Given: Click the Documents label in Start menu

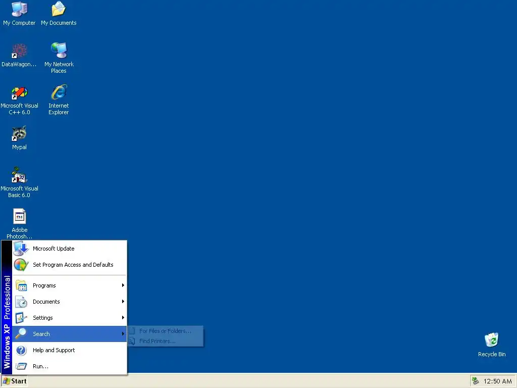Looking at the screenshot, I should click(x=46, y=302).
